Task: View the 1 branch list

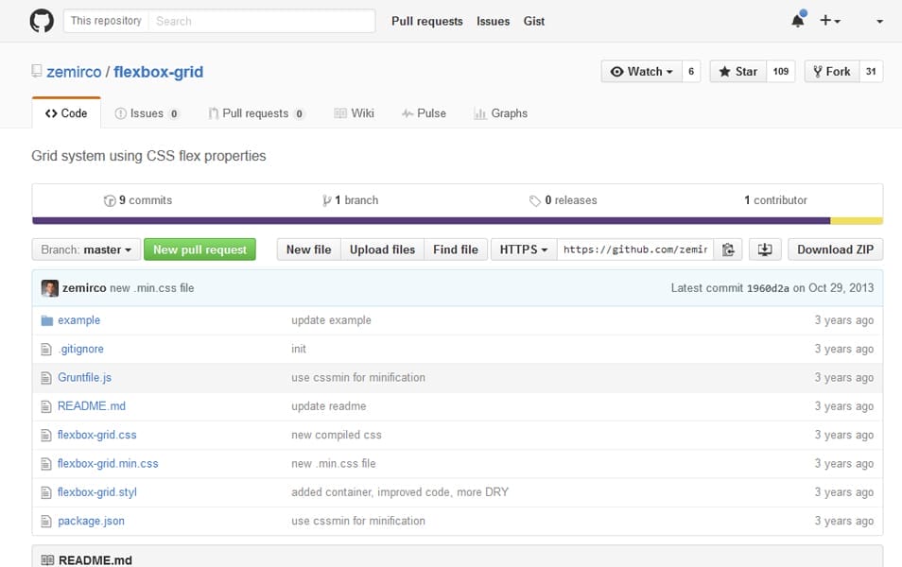Action: click(x=351, y=200)
